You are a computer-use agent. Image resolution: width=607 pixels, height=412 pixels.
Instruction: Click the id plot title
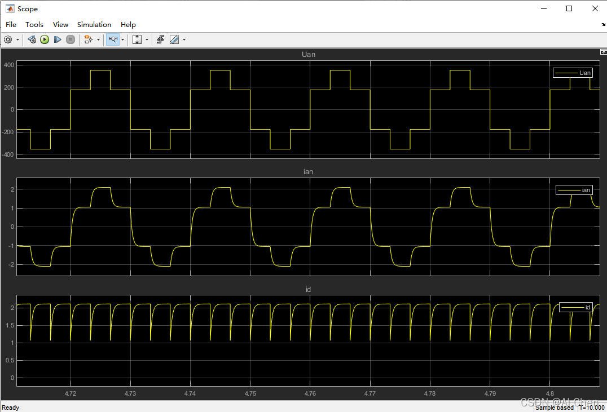pos(308,289)
